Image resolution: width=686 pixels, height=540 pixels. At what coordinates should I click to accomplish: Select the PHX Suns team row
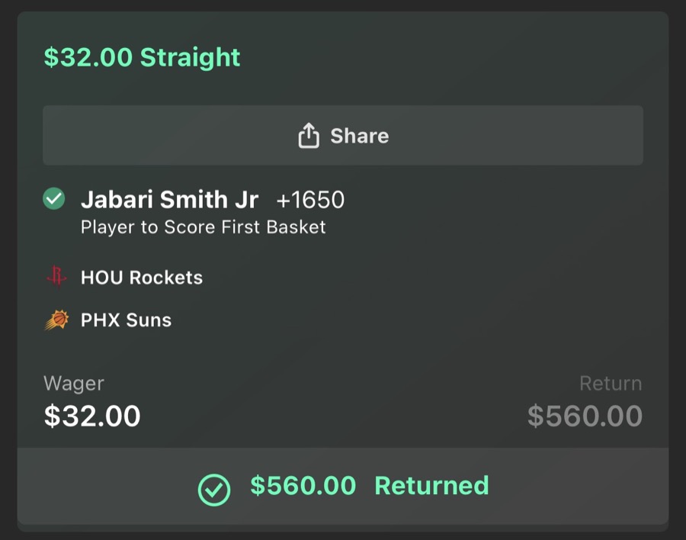pyautogui.click(x=126, y=320)
